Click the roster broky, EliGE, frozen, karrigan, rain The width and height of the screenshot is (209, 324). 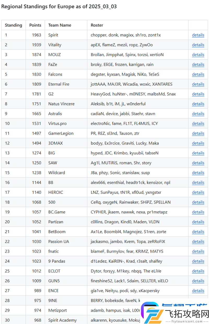click(122, 64)
